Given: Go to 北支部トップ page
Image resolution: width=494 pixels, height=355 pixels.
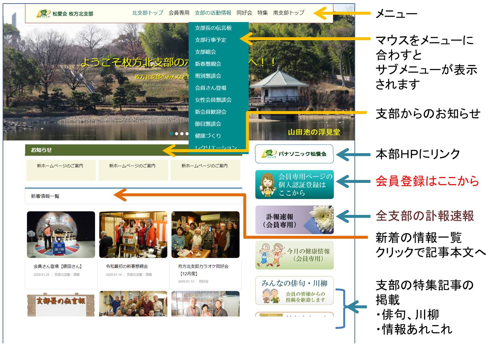Looking at the screenshot, I should [147, 13].
